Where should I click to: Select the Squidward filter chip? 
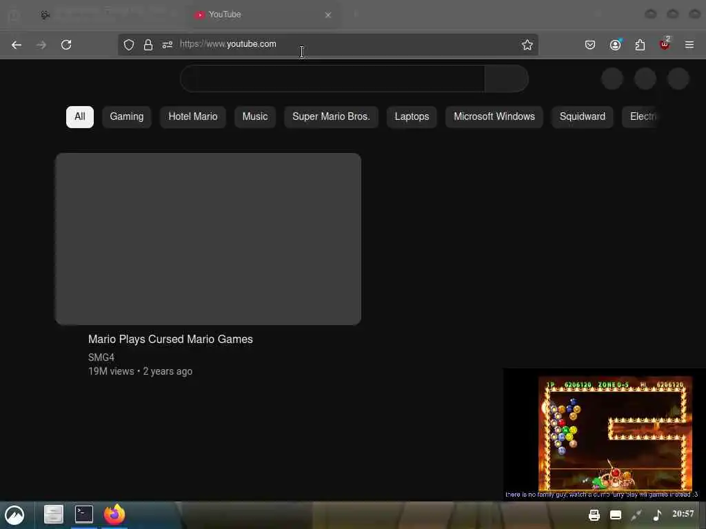click(582, 117)
